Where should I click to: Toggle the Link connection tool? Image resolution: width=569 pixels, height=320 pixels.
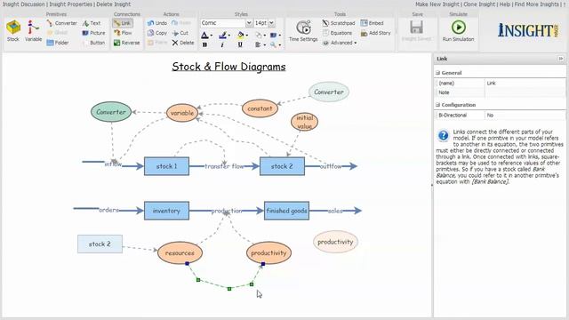123,23
